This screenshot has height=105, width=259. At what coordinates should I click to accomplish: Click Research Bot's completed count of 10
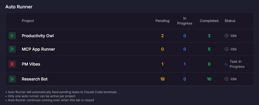209,79
